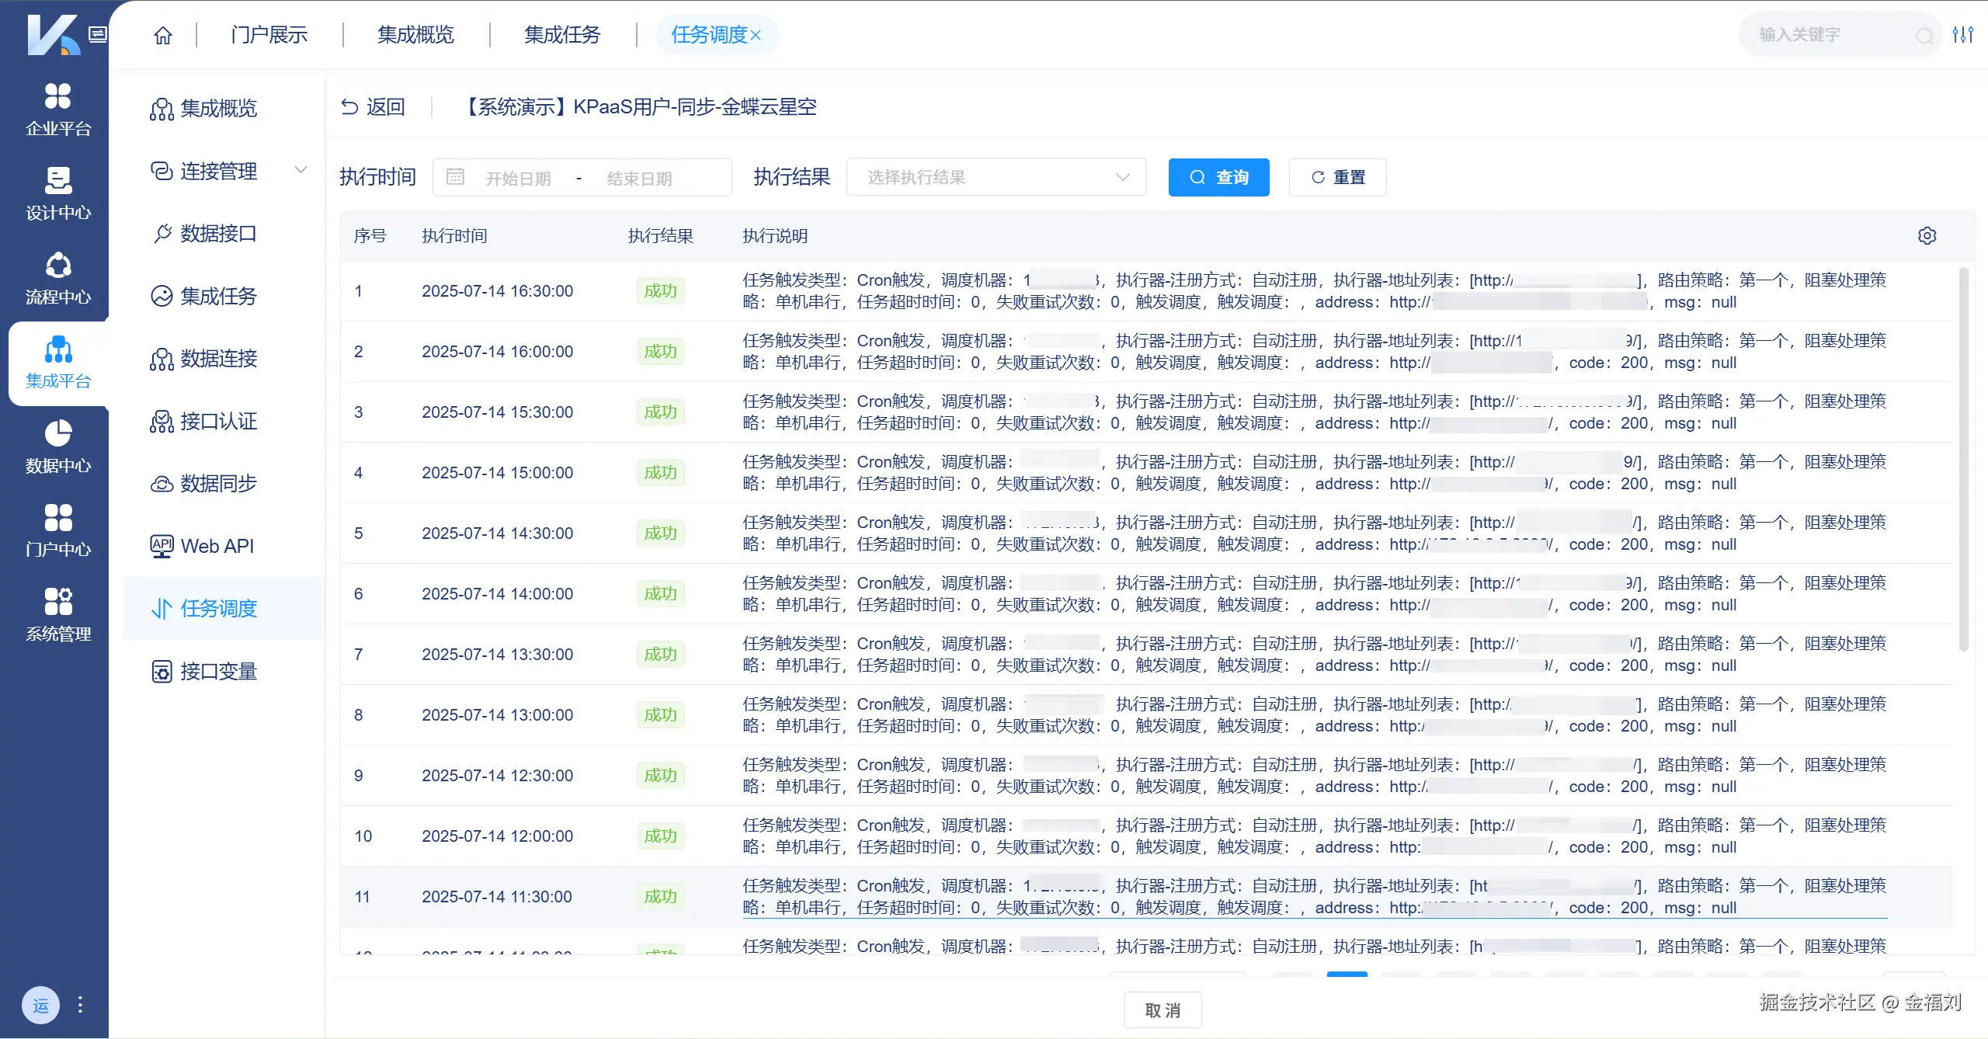Select the 企业平台 sidebar icon
The image size is (1988, 1039).
pyautogui.click(x=57, y=109)
